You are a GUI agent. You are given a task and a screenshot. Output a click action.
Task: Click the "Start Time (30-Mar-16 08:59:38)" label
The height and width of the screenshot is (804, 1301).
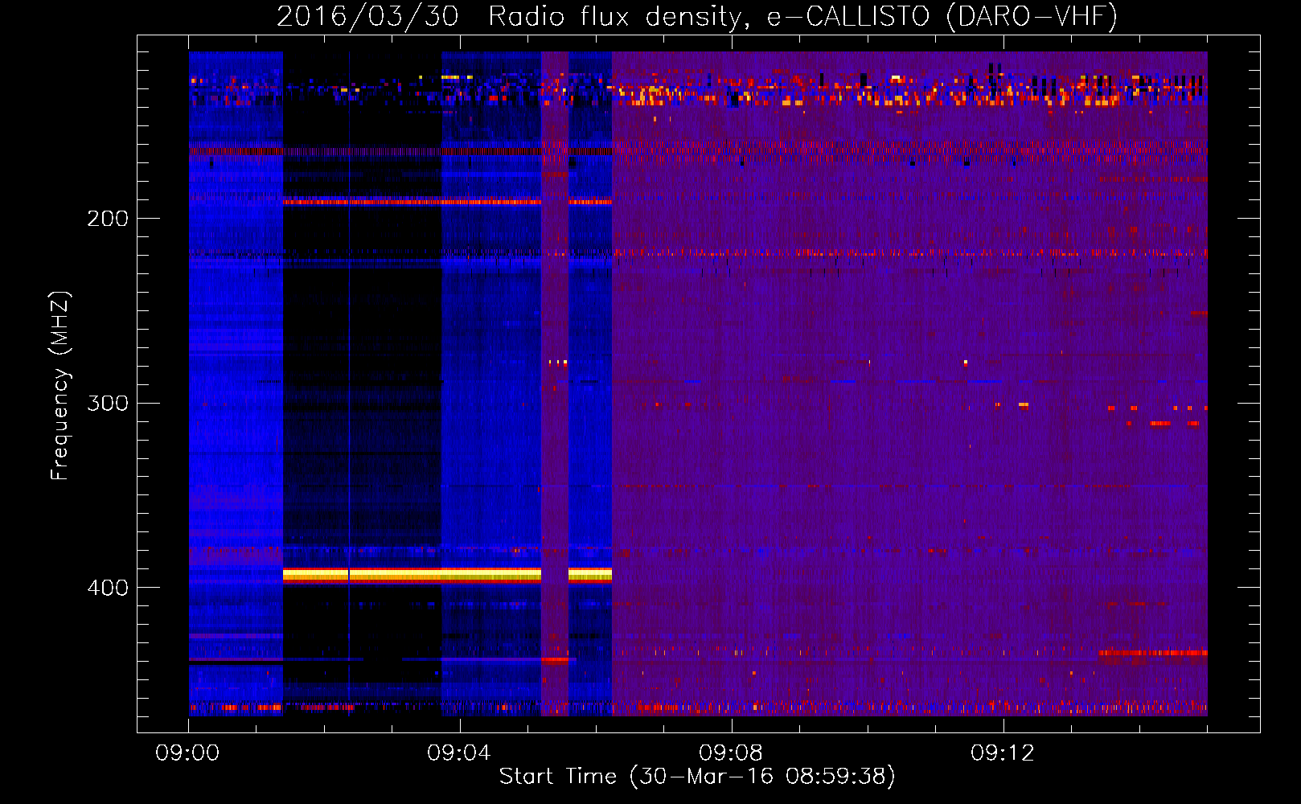(x=697, y=777)
